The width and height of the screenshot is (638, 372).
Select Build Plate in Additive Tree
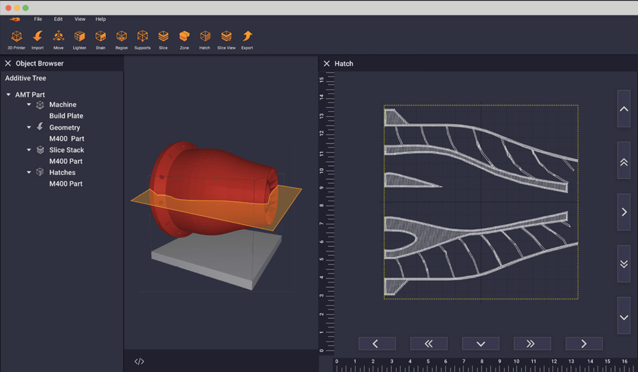pos(66,116)
